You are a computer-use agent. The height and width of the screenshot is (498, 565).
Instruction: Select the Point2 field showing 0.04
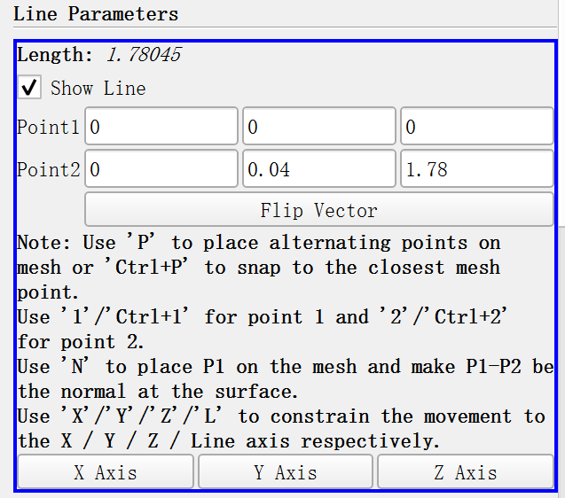tap(318, 169)
